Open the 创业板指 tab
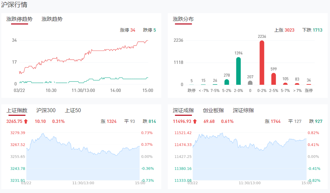 (x=213, y=111)
